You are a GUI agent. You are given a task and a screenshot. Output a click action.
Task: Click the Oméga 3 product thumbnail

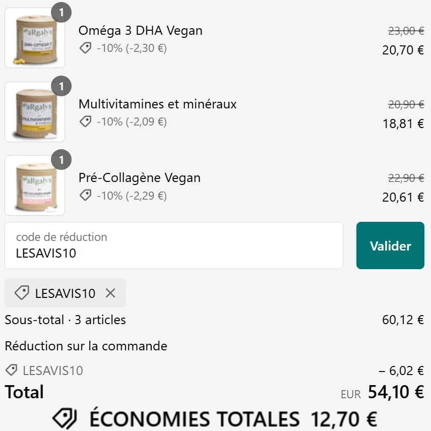pos(34,37)
